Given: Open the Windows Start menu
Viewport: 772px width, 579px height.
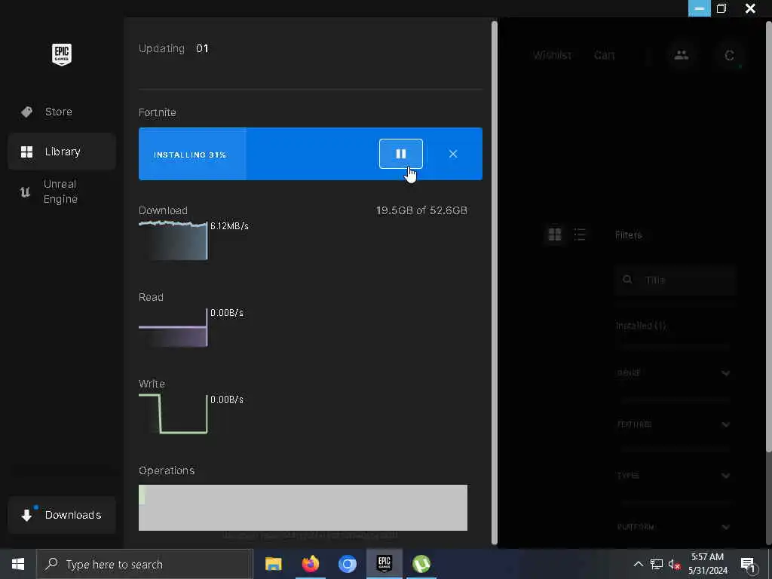Looking at the screenshot, I should pos(18,564).
